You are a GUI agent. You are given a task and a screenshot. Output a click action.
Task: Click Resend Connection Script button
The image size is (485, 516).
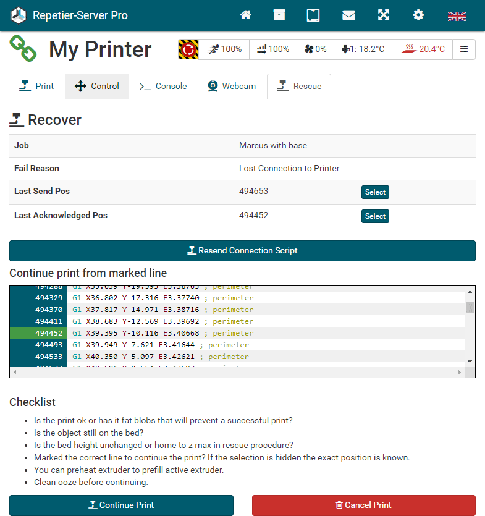click(x=242, y=251)
